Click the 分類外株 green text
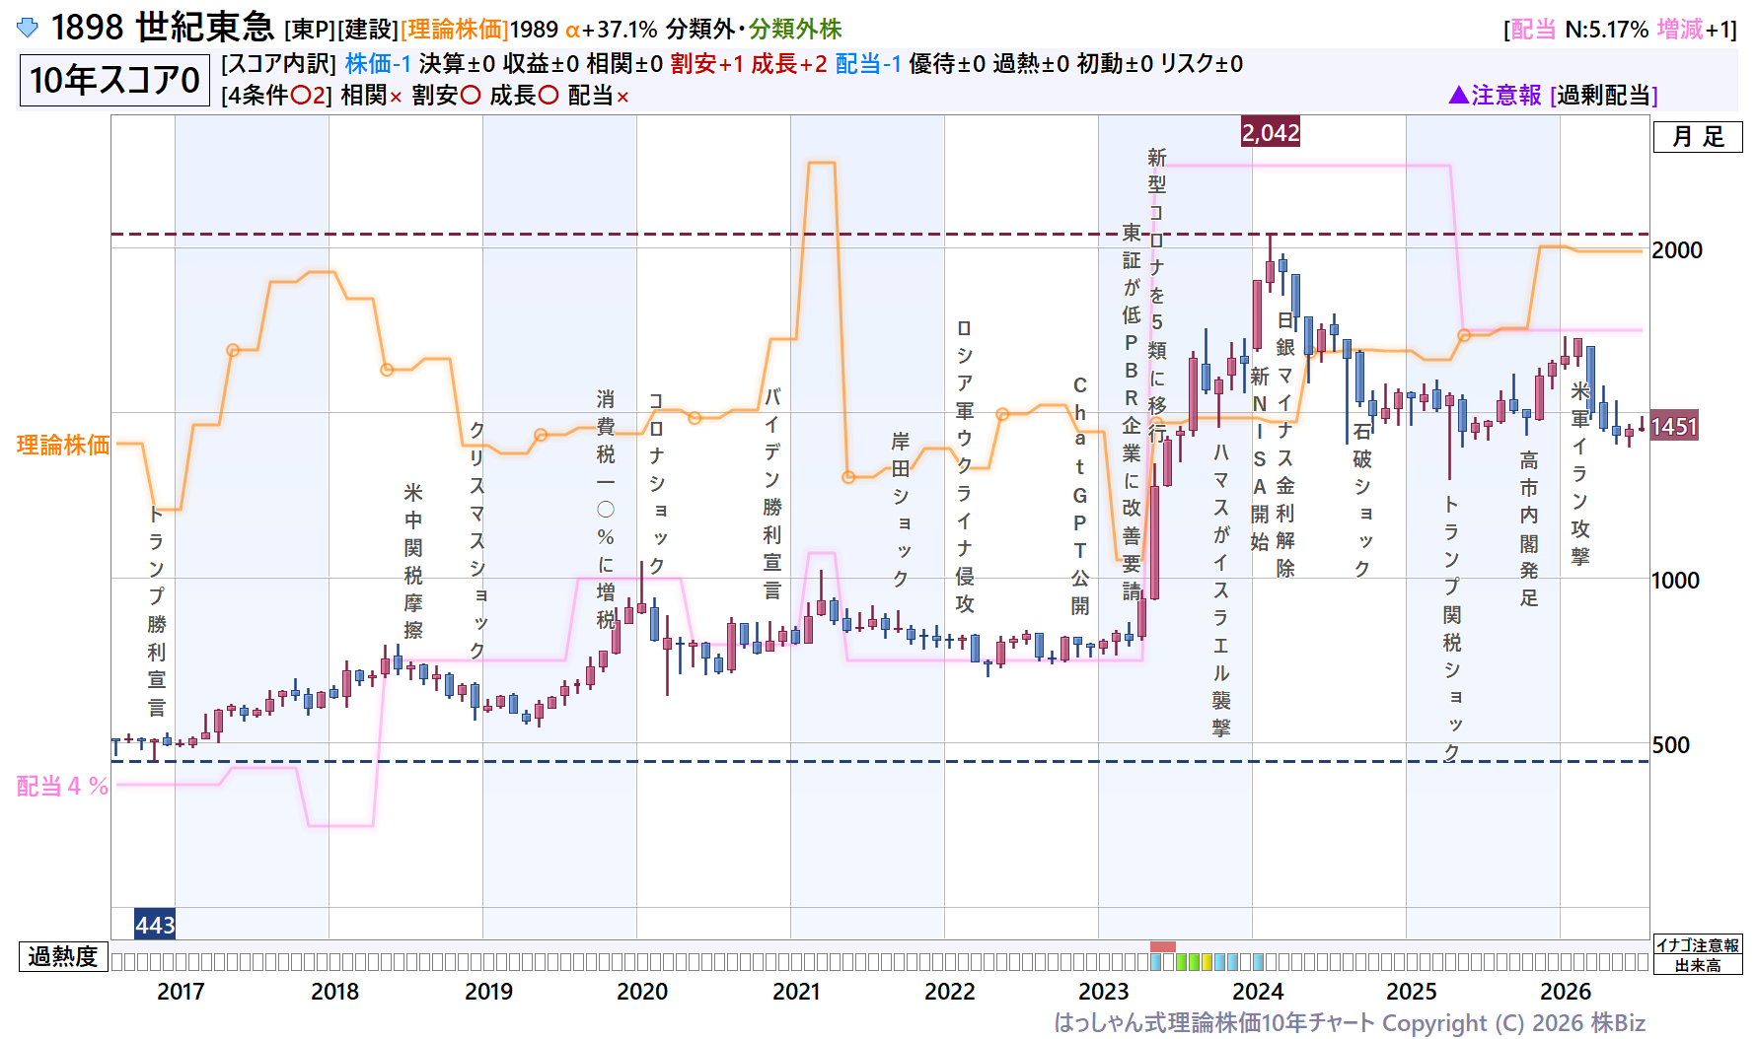Screen dimensions: 1756x1039 click(795, 30)
